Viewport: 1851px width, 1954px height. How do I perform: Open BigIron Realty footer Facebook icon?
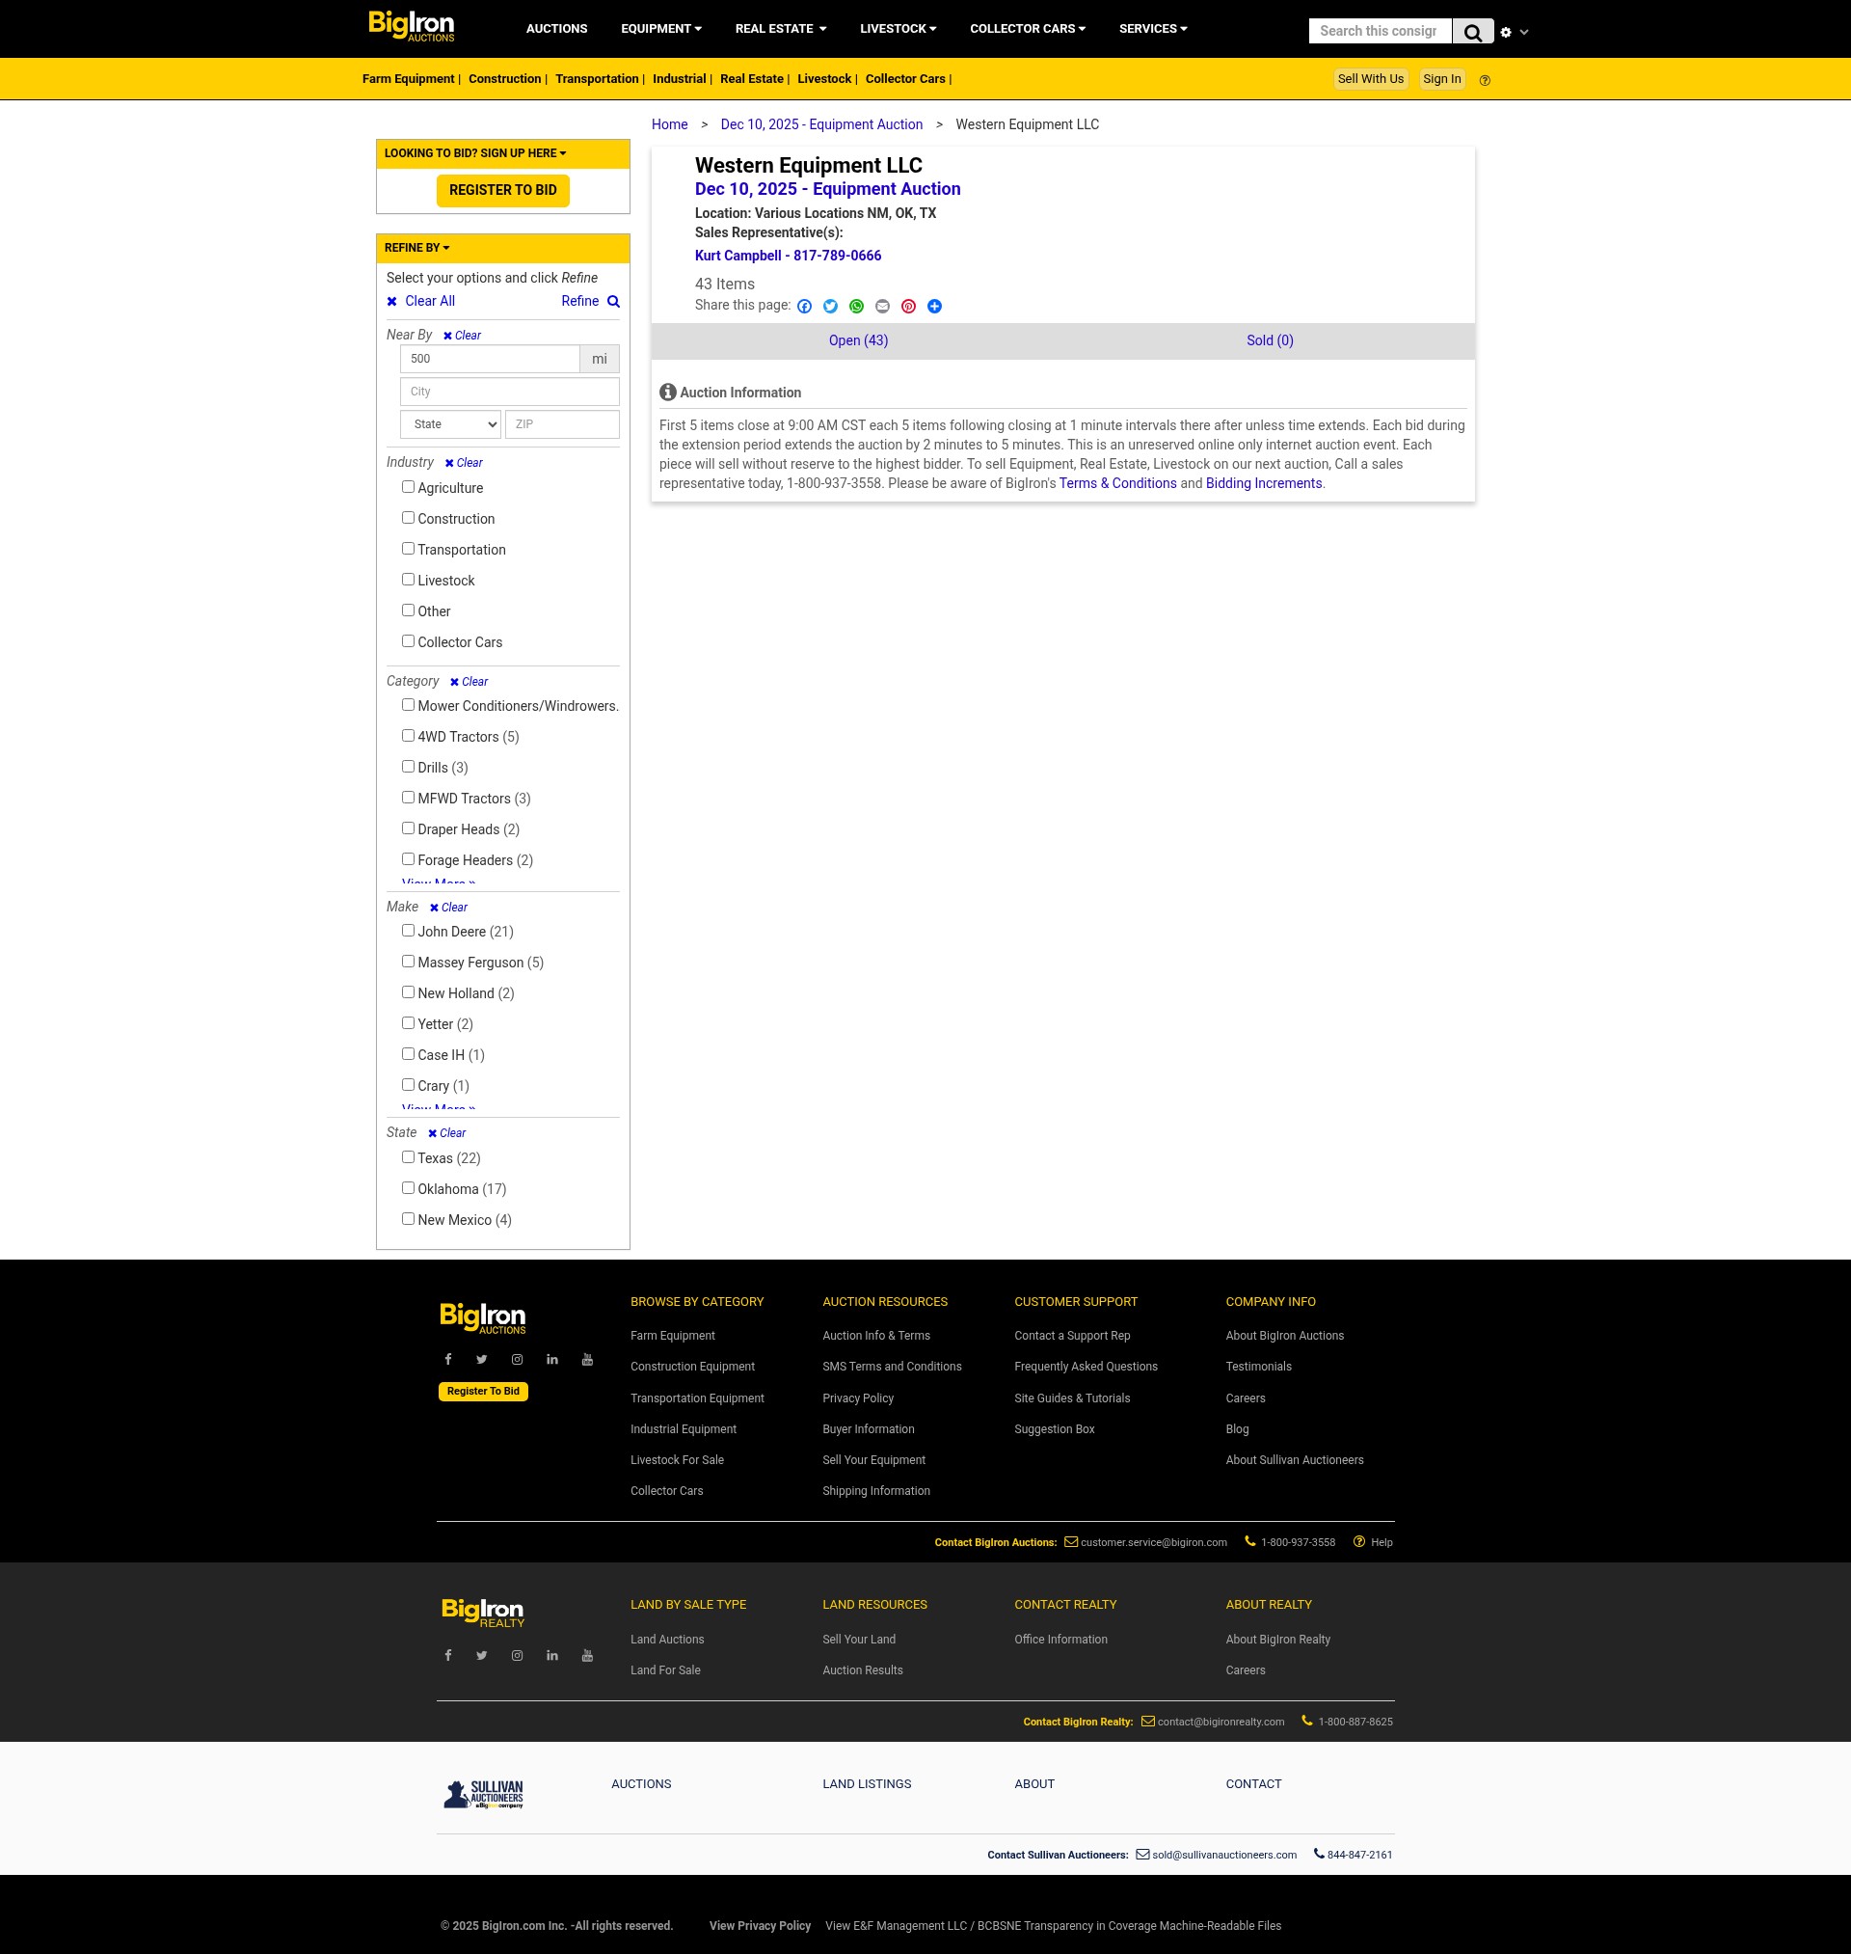[448, 1656]
